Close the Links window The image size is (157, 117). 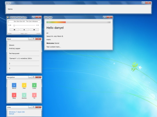38,107
